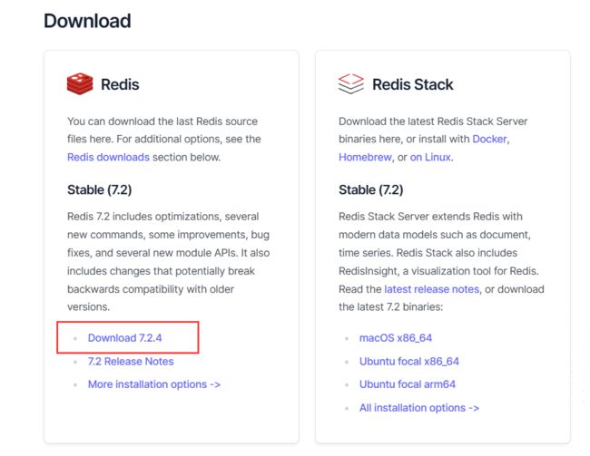Open the 7.2 Release Notes link
The height and width of the screenshot is (456, 590).
click(131, 362)
